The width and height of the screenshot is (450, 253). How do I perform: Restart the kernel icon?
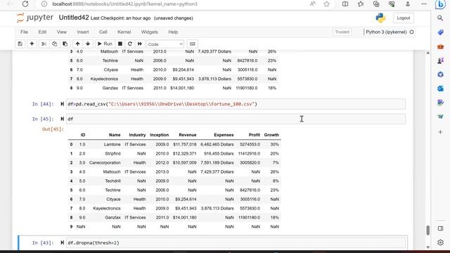(x=129, y=44)
